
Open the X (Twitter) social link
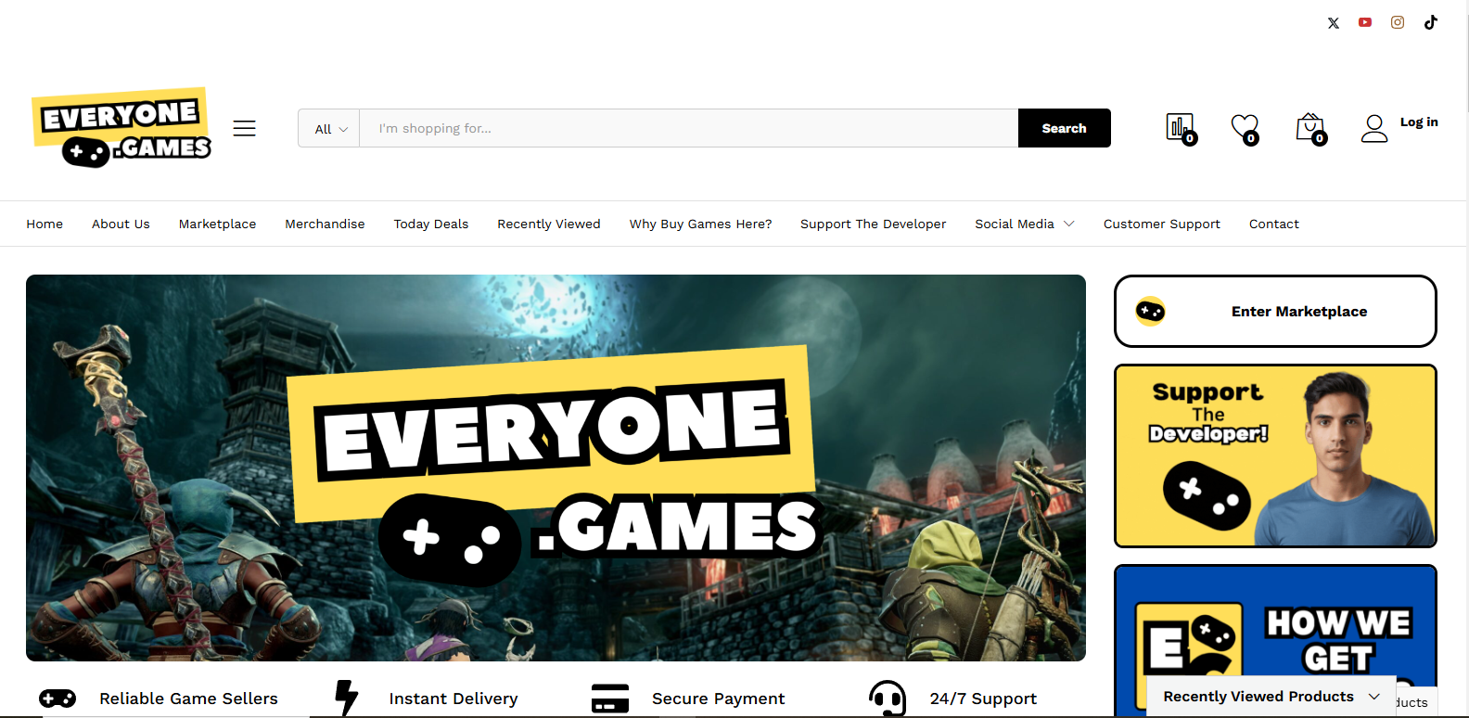coord(1334,23)
